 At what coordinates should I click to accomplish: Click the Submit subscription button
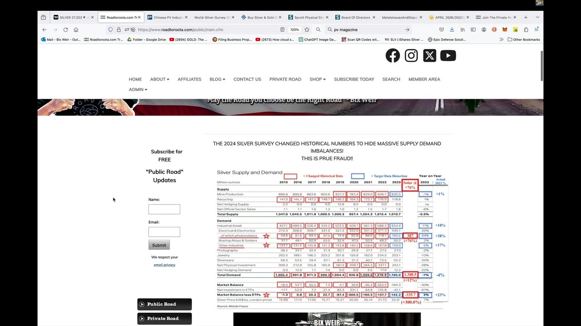point(159,245)
